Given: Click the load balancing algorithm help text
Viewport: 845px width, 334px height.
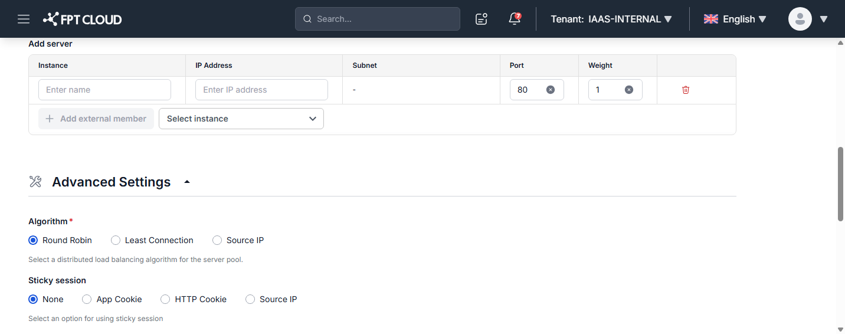Looking at the screenshot, I should (136, 260).
